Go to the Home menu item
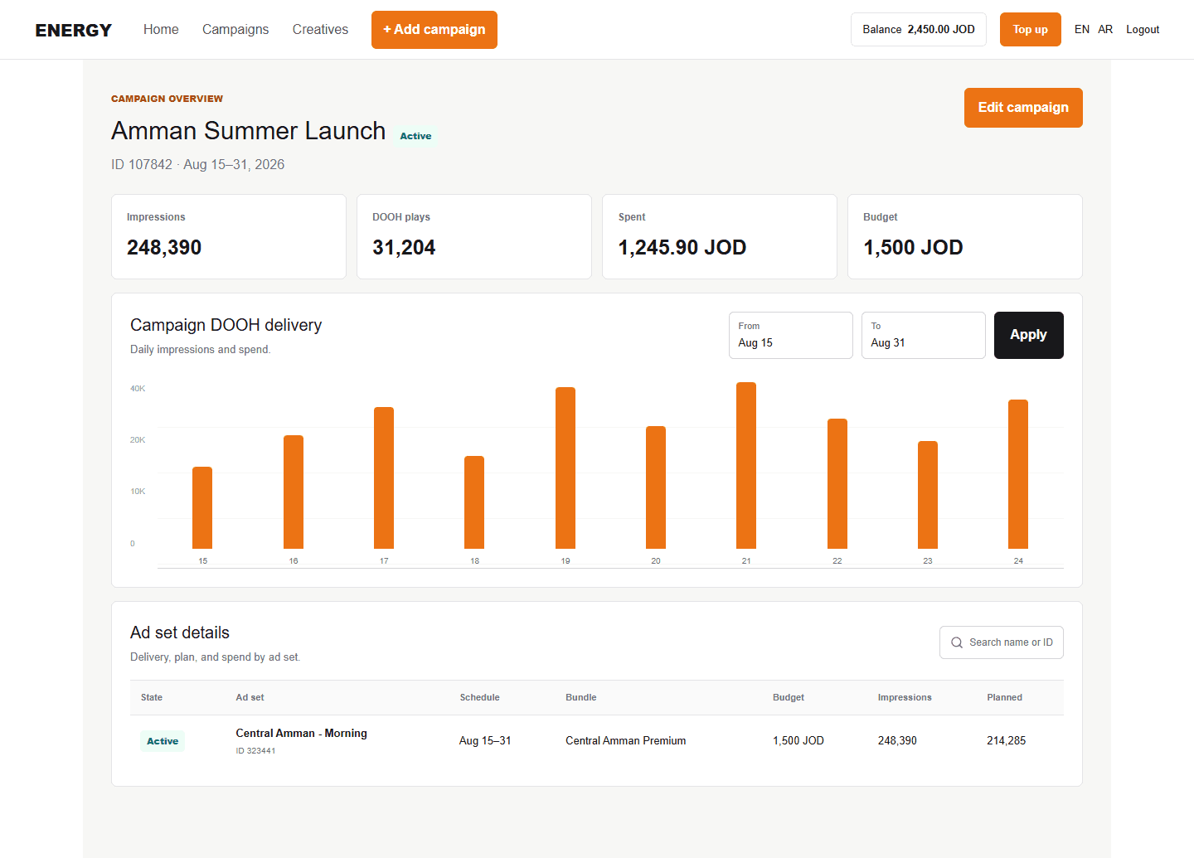Image resolution: width=1194 pixels, height=858 pixels. click(161, 29)
